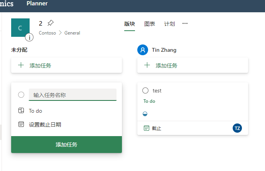Click the teal C plan logo
Viewport: 265px width, 171px height.
(20, 28)
